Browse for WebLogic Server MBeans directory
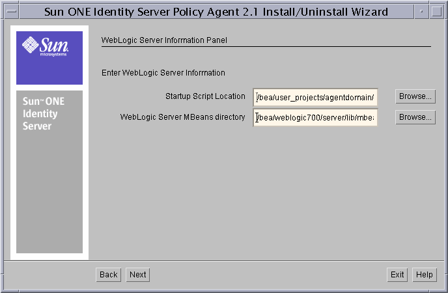This screenshot has height=293, width=448. point(415,117)
